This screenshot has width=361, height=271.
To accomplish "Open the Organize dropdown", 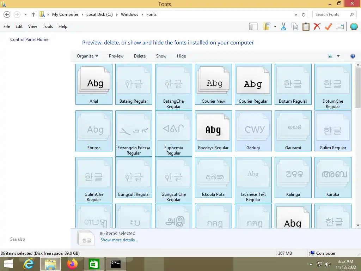I will tap(87, 56).
